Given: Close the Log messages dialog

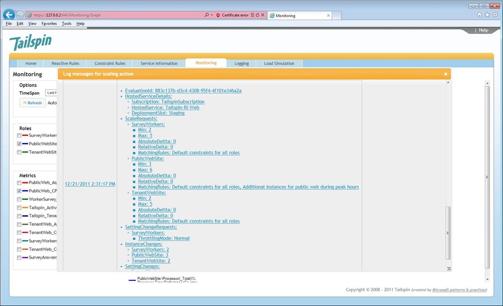Looking at the screenshot, I should (x=446, y=74).
